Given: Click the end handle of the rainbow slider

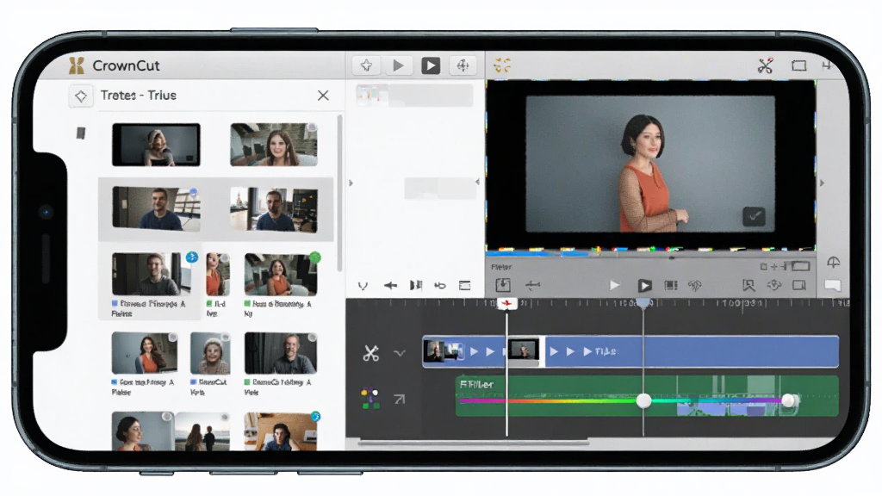Looking at the screenshot, I should point(789,400).
